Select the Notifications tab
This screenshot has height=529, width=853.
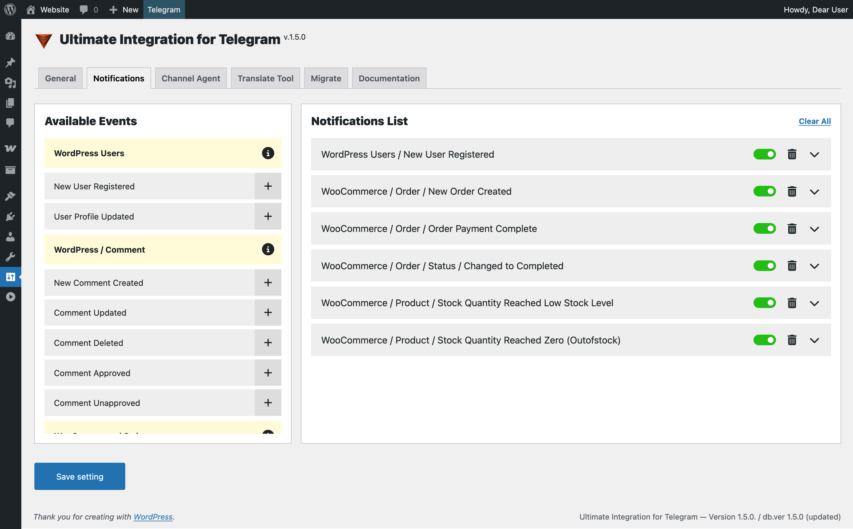point(119,78)
